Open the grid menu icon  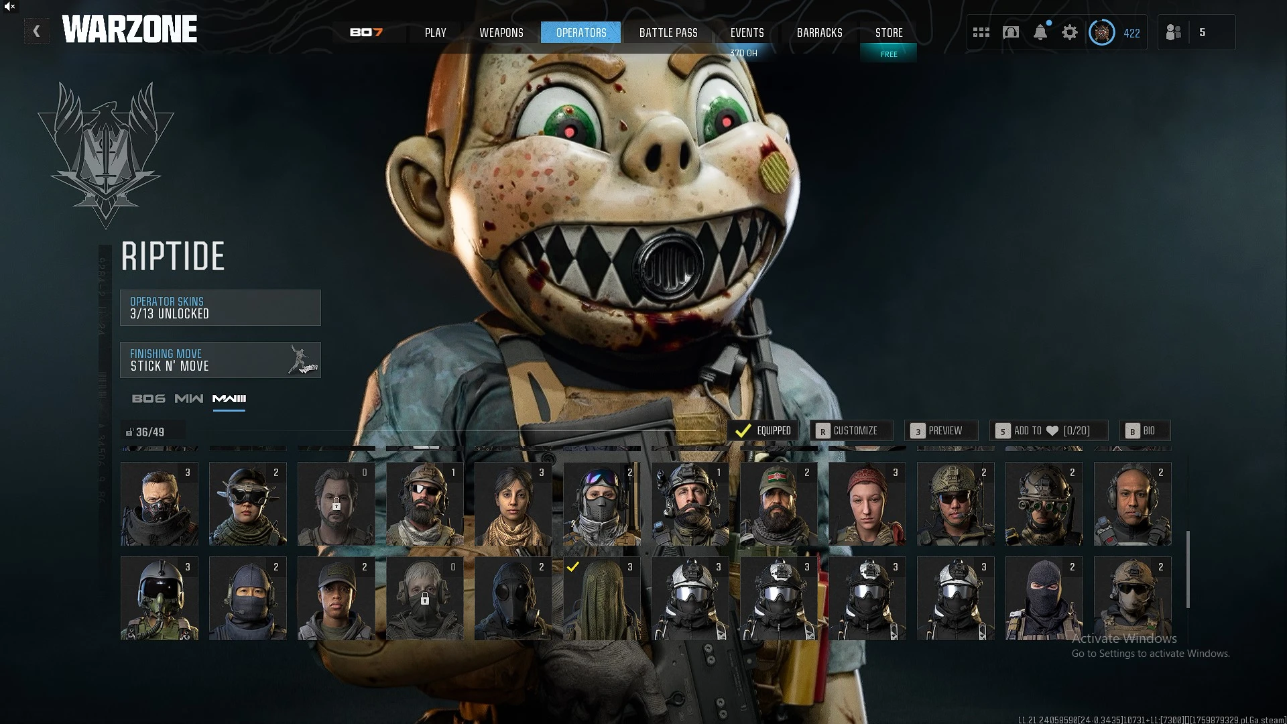click(x=981, y=32)
